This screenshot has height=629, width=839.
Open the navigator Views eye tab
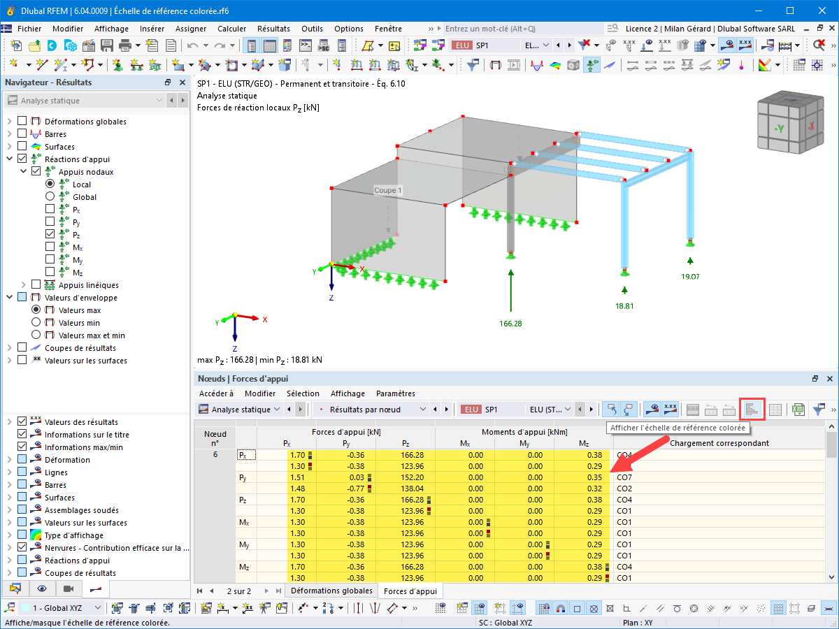(x=42, y=588)
